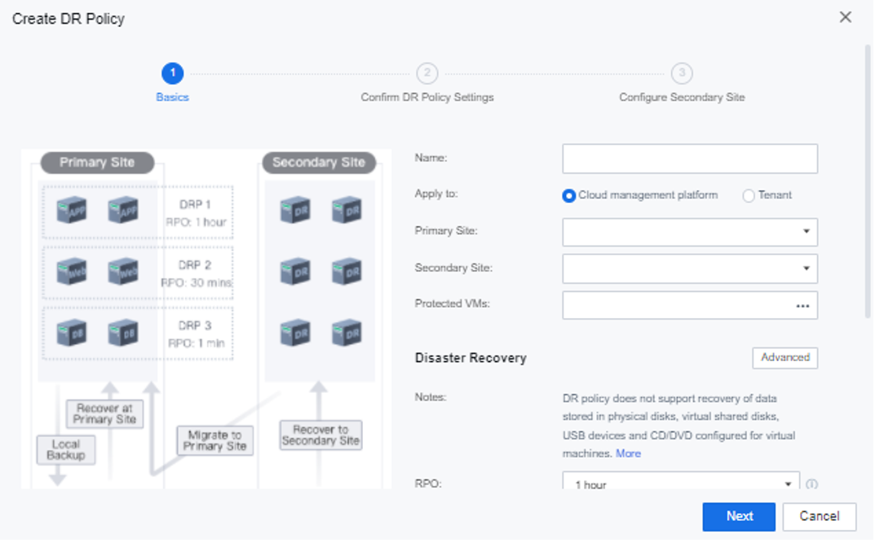
Task: Click the RPO info icon
Action: coord(811,483)
